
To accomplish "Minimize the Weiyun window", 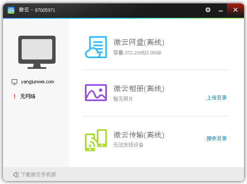I will coord(221,10).
